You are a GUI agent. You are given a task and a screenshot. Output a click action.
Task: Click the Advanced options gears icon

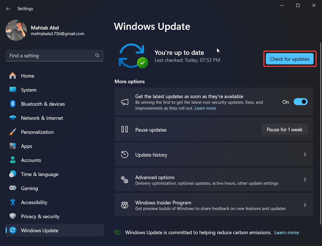pyautogui.click(x=125, y=180)
